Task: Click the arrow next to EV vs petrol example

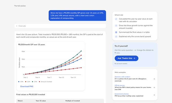Action: 154,79
